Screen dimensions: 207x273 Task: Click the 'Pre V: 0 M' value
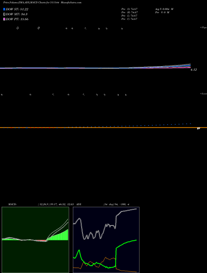click(162, 12)
